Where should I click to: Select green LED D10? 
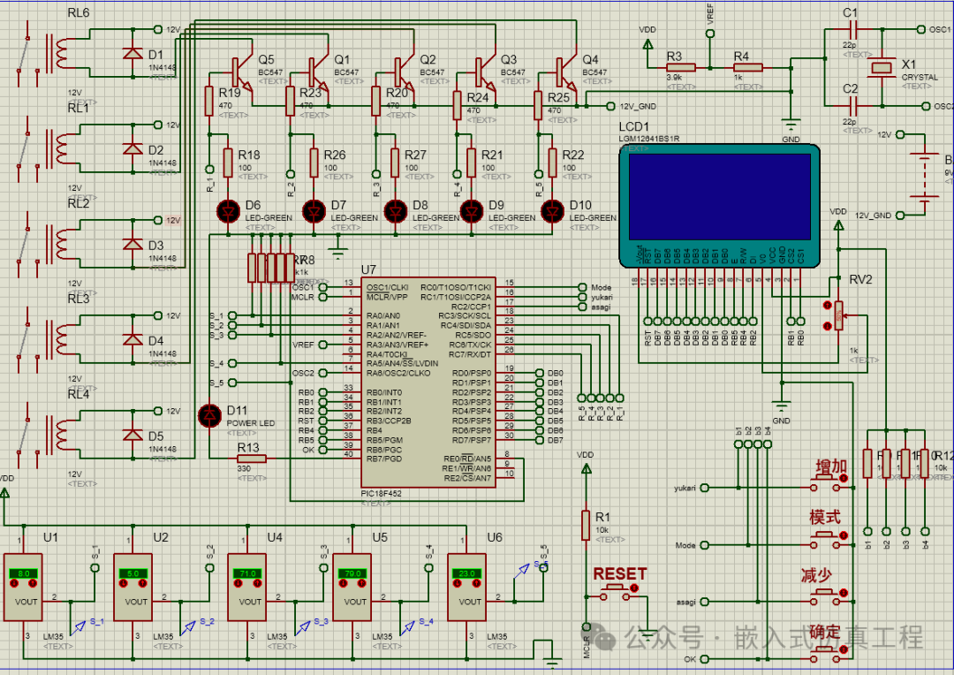pos(552,211)
